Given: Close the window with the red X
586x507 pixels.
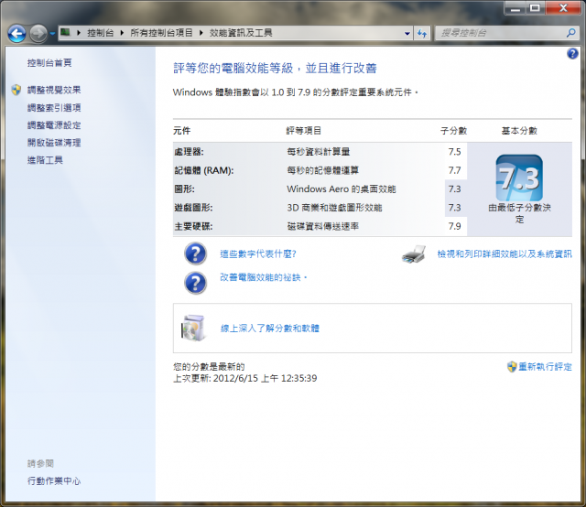Looking at the screenshot, I should tap(563, 8).
